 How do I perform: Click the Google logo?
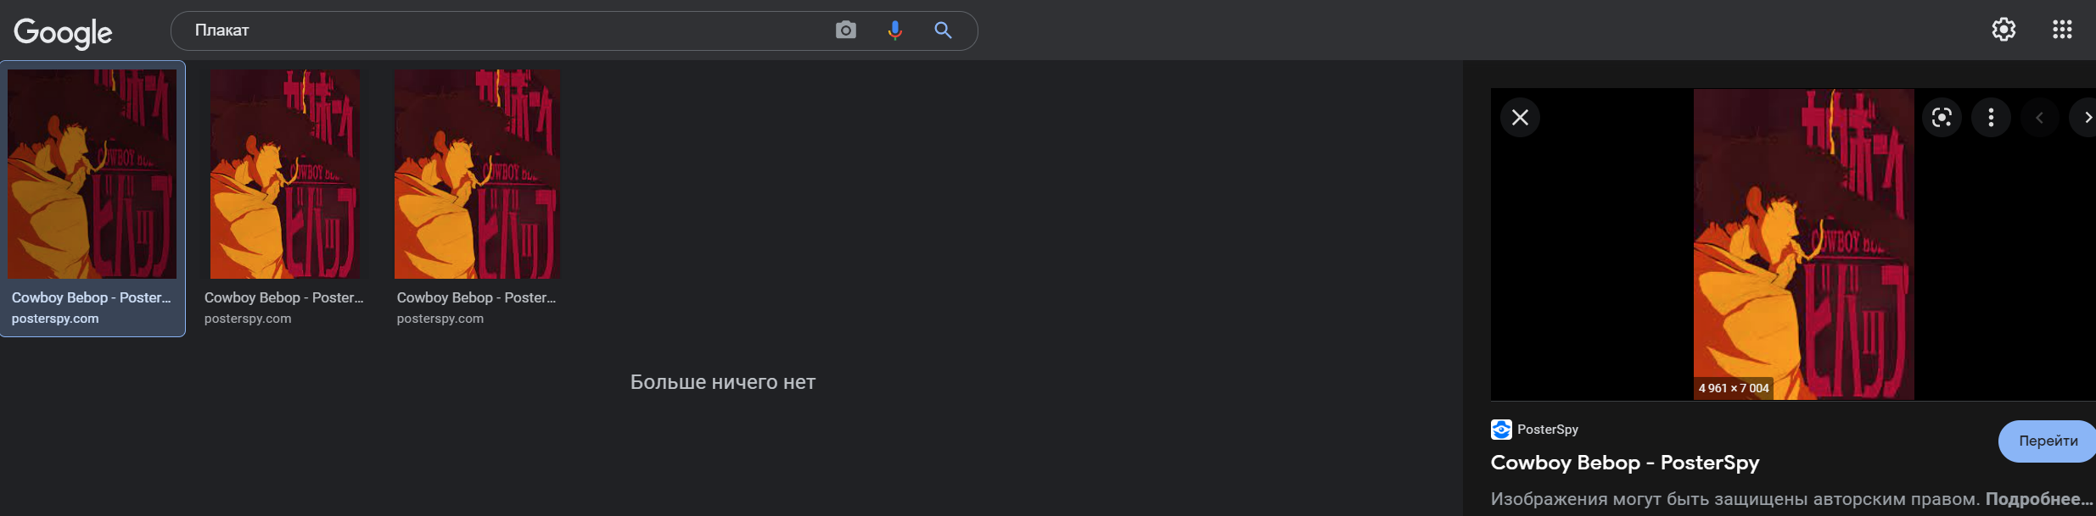tap(63, 32)
